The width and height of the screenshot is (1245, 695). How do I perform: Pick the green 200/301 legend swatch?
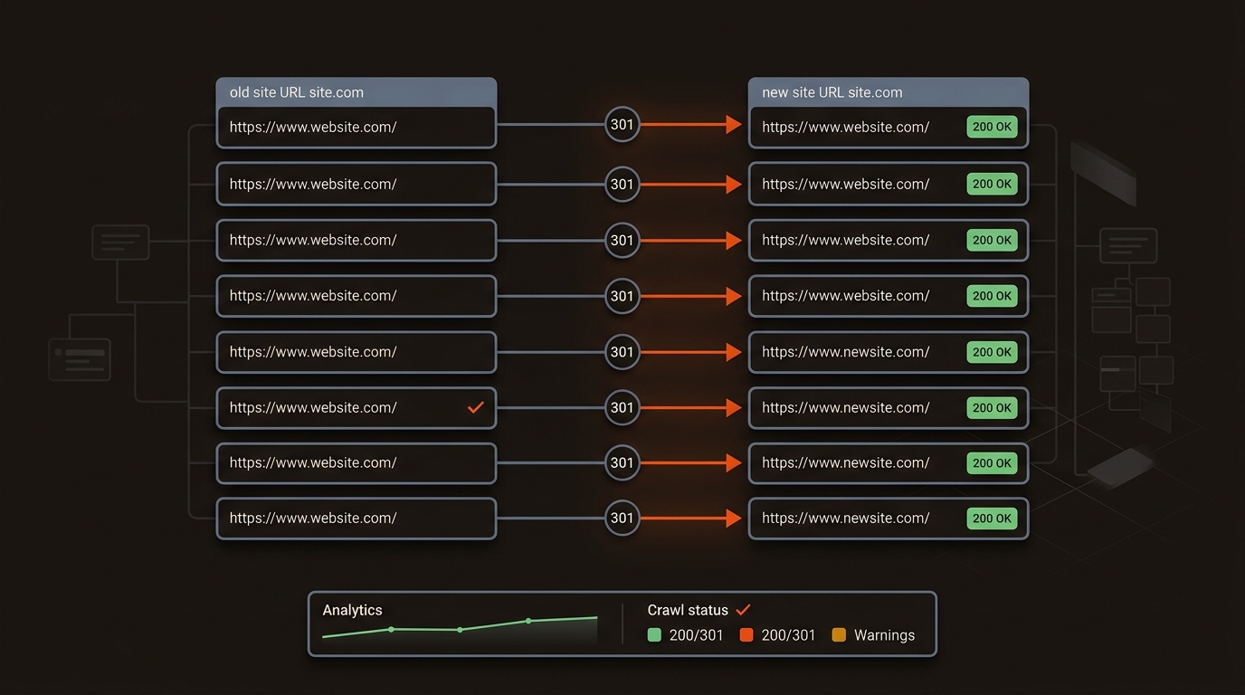click(x=655, y=635)
